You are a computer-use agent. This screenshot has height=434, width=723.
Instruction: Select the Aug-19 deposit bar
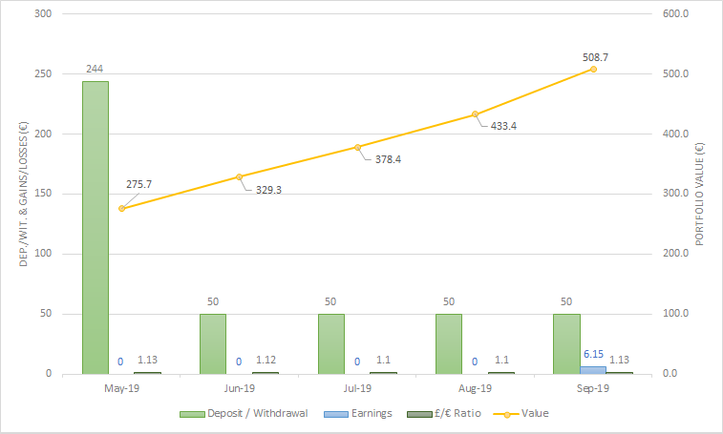click(449, 343)
